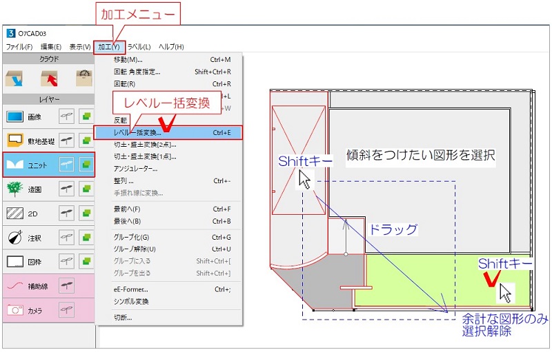Choose シンボル変換 menu entry
This screenshot has height=352, width=552.
(169, 302)
